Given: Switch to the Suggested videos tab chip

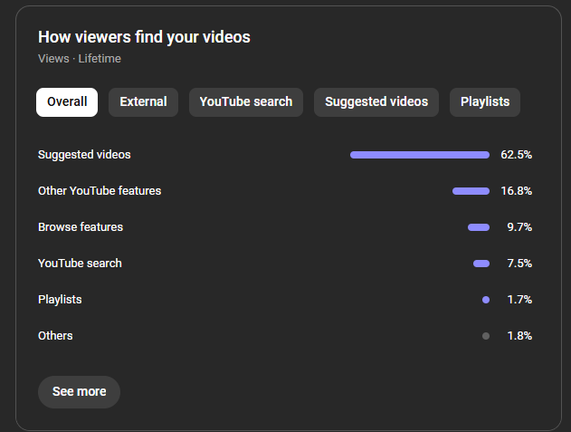Looking at the screenshot, I should coord(376,101).
